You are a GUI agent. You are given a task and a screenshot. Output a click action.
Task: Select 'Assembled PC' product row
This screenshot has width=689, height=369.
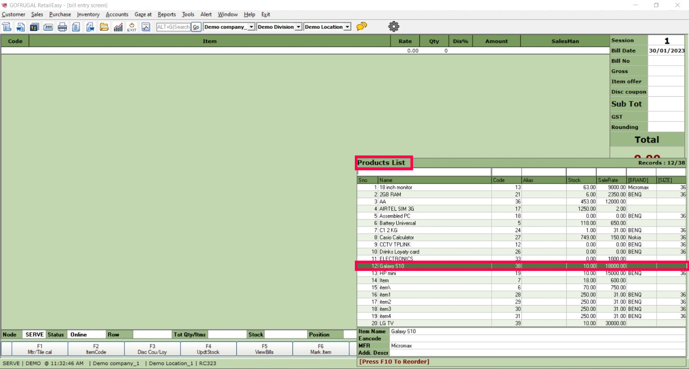521,216
